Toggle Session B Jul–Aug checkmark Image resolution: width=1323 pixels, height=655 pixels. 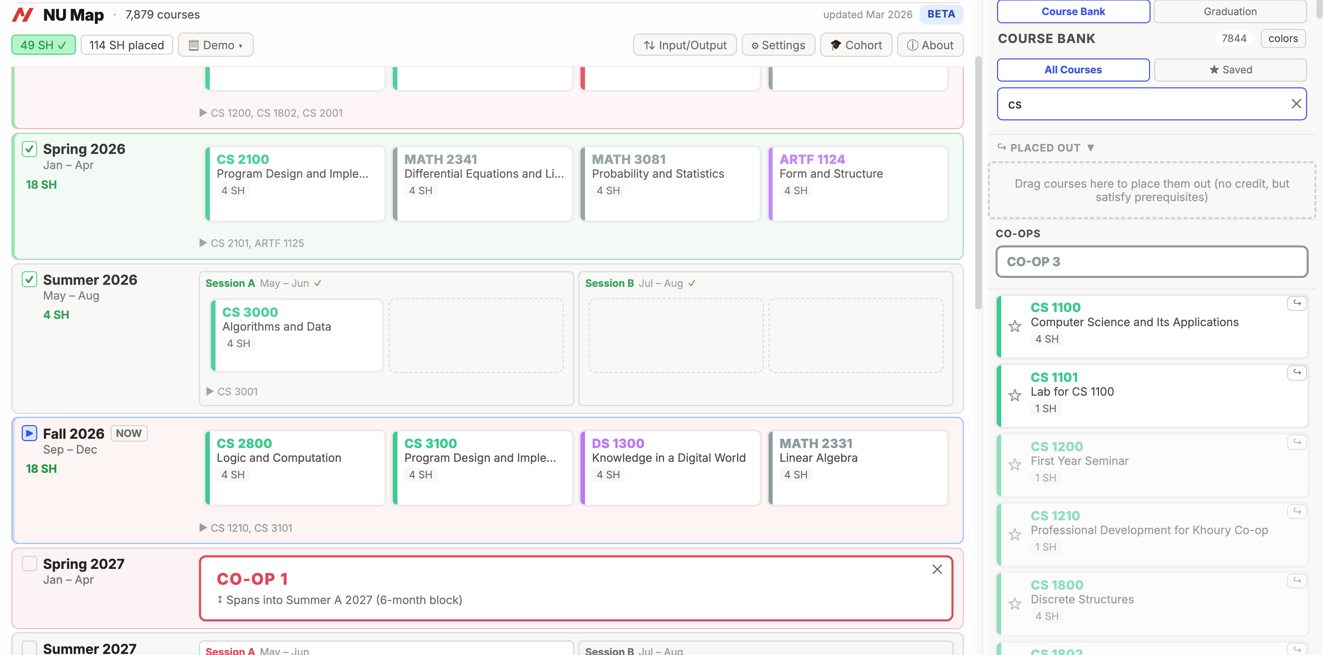click(692, 283)
